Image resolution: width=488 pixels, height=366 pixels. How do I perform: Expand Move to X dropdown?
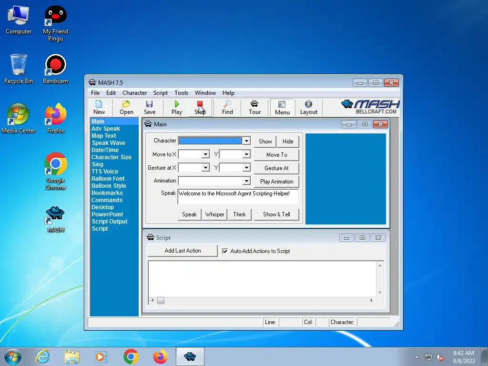[x=205, y=154]
